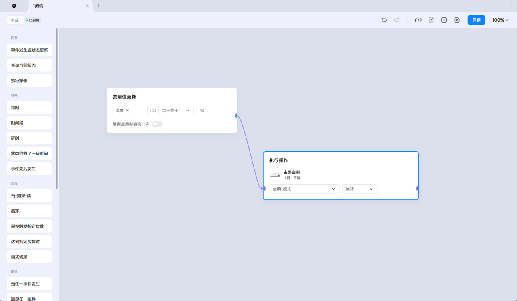Image resolution: width=517 pixels, height=301 pixels.
Task: Click the 变量值更新 card title
Action: point(124,97)
